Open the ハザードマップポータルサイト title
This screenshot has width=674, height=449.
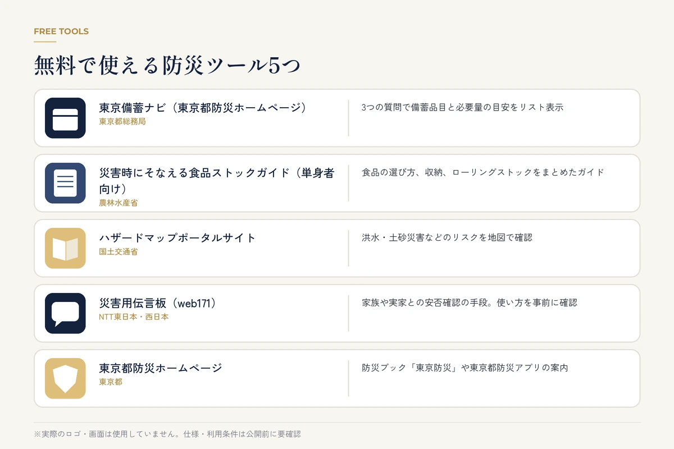tap(177, 238)
